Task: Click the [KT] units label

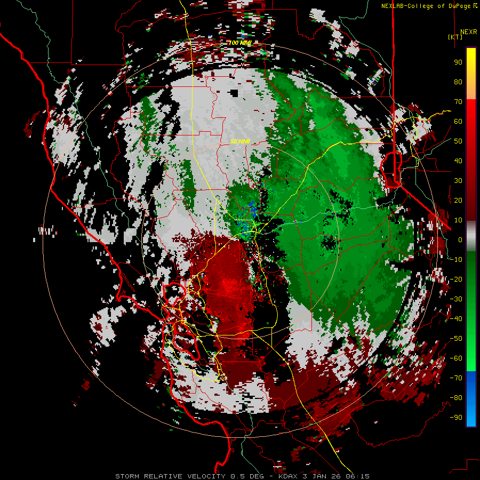Action: click(455, 37)
